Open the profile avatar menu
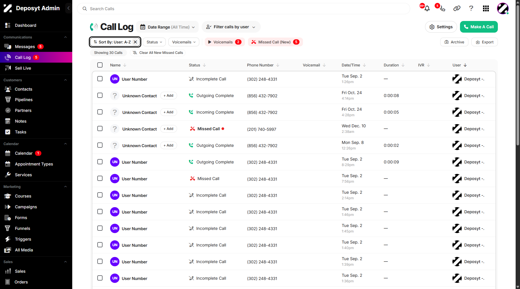The height and width of the screenshot is (289, 520). point(503,8)
